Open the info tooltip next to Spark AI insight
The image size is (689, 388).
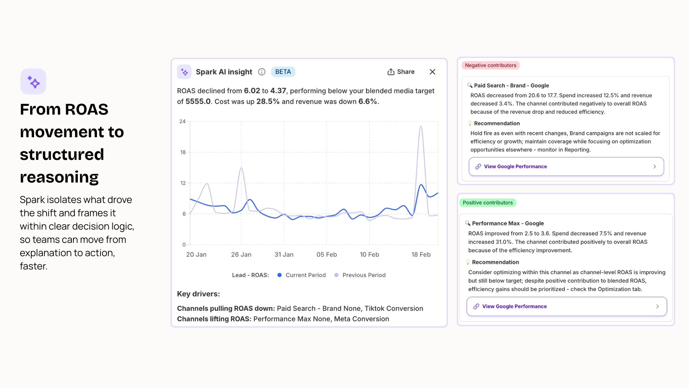coord(262,72)
